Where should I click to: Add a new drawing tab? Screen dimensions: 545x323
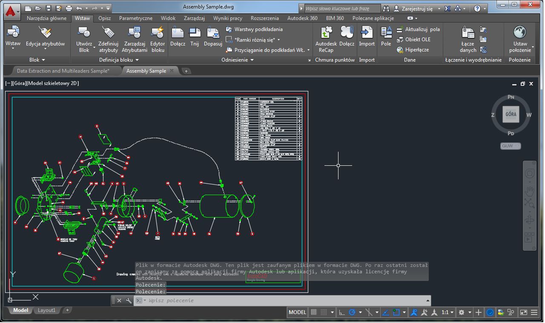click(186, 71)
